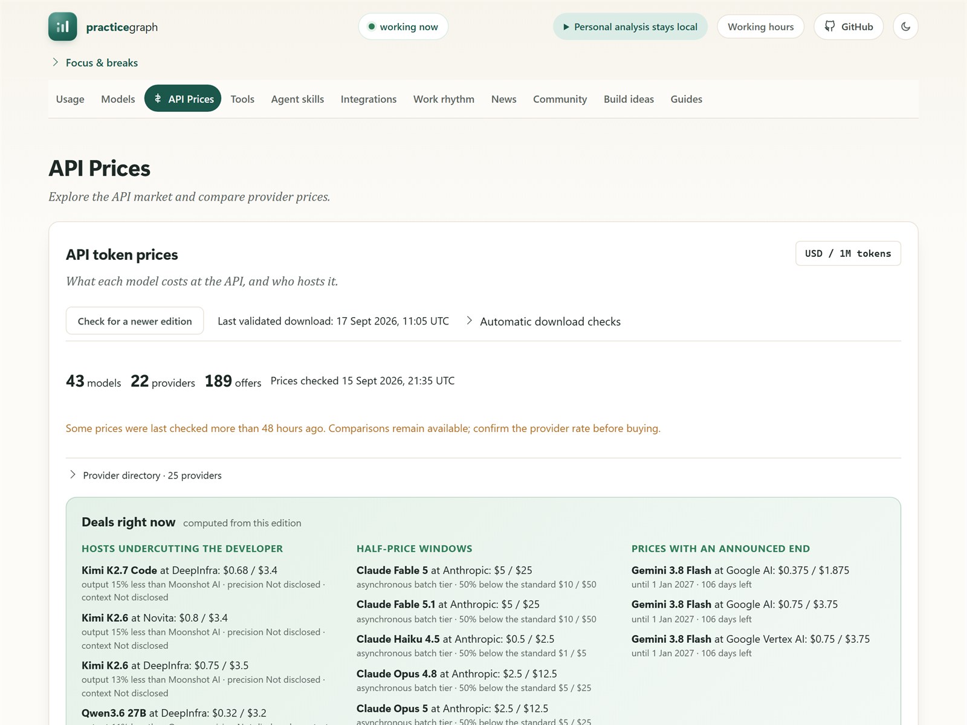The height and width of the screenshot is (725, 967).
Task: Click Gemini 3.8 Flash at Google AI $0.75 deal
Action: 735,604
